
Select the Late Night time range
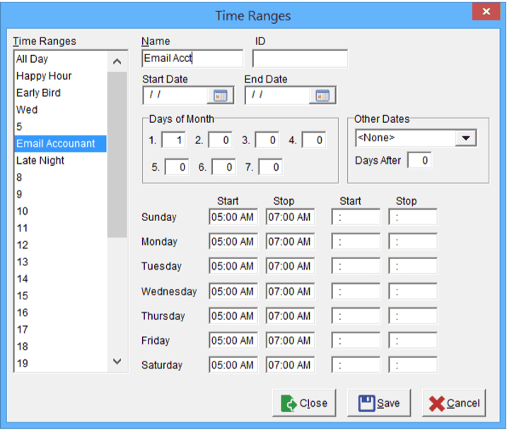coord(40,160)
